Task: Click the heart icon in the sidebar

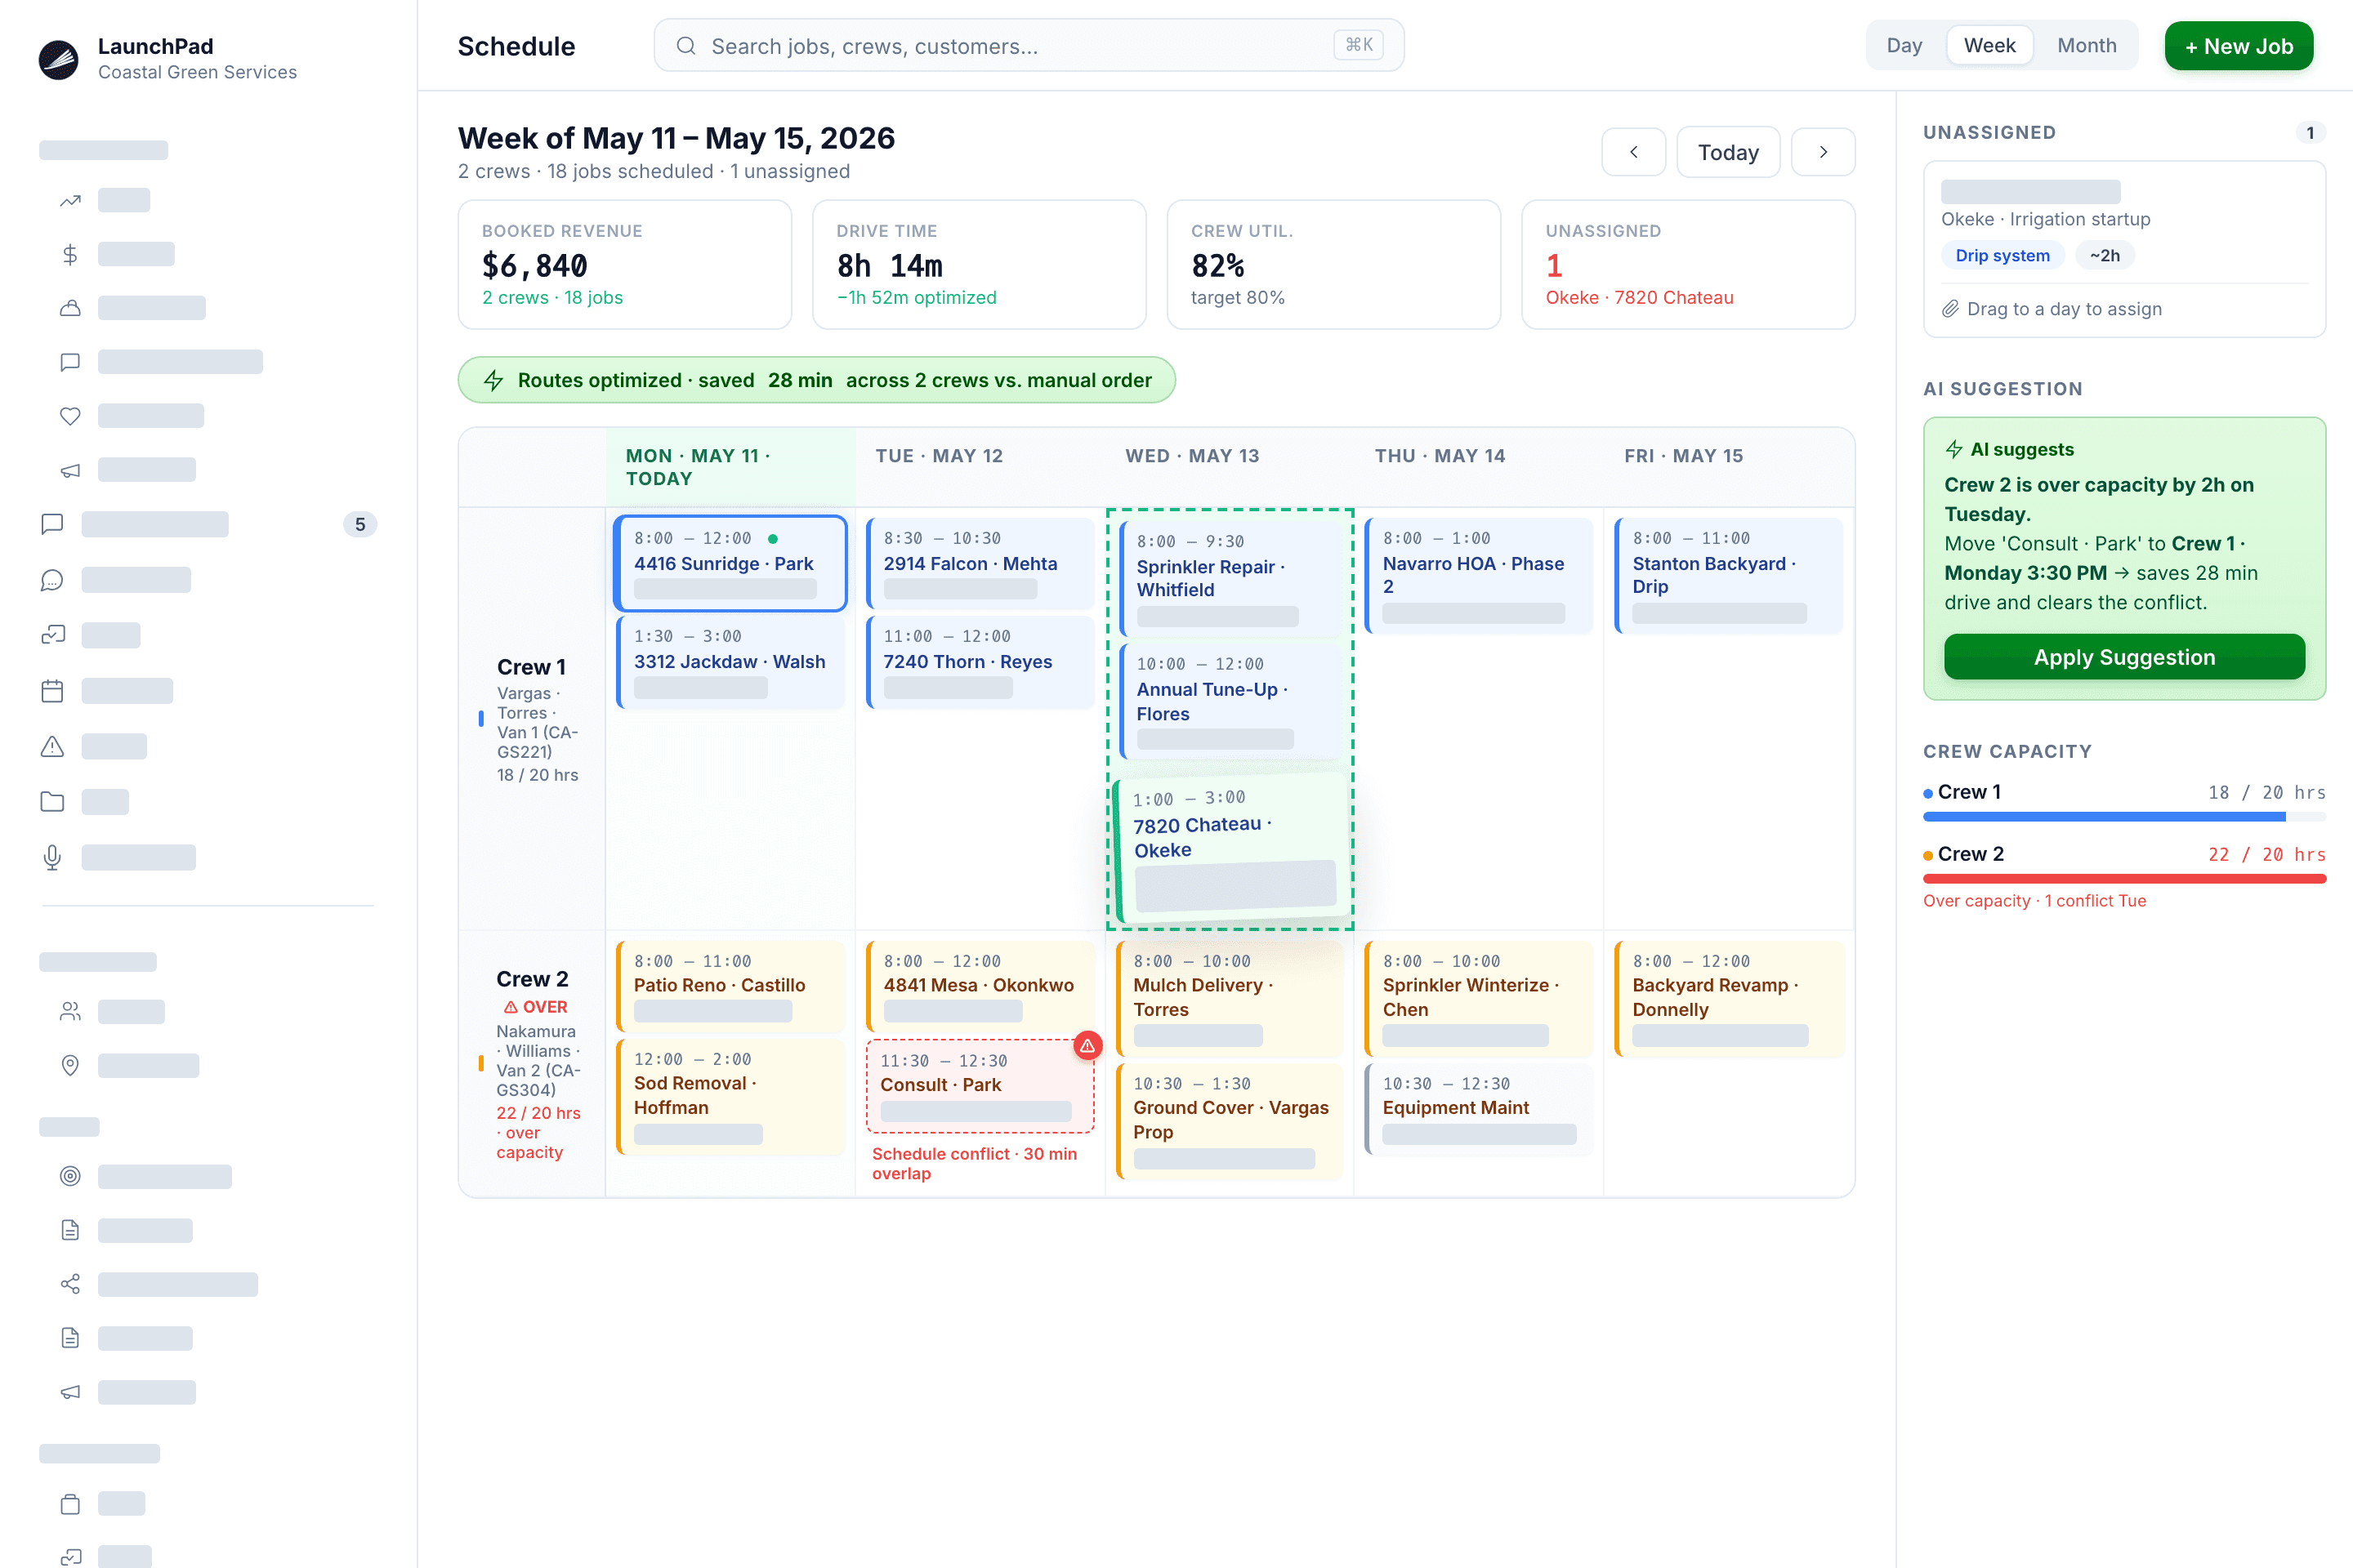Action: pyautogui.click(x=70, y=416)
